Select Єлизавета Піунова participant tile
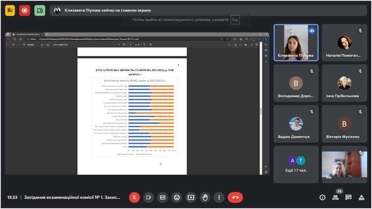 296,43
